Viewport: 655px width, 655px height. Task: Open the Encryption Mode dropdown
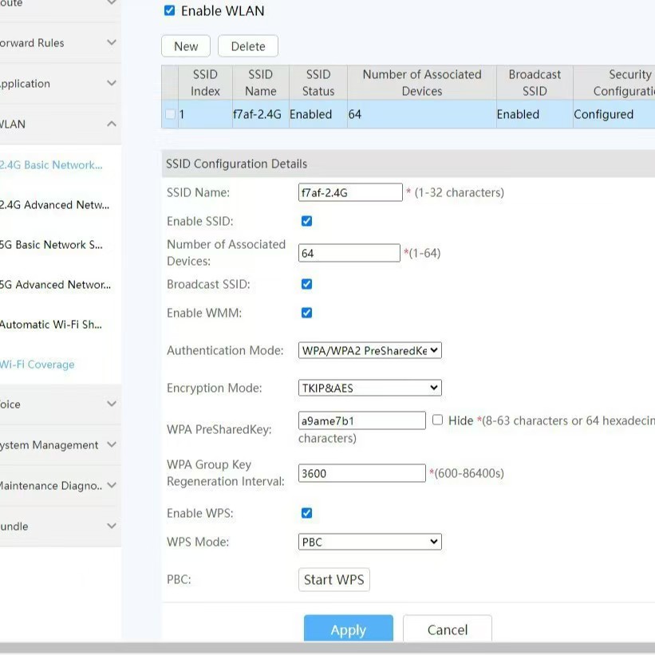(x=370, y=388)
